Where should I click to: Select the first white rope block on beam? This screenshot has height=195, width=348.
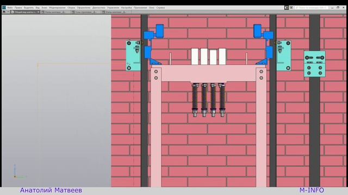(195, 56)
